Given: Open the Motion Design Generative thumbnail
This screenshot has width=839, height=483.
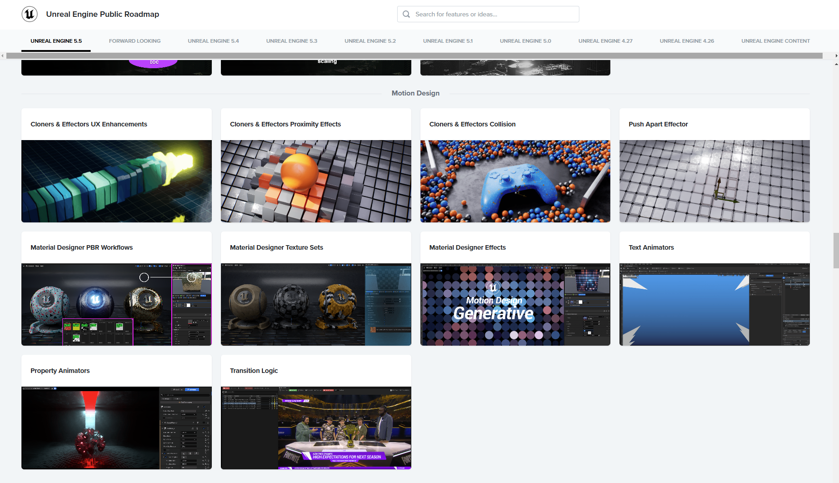Looking at the screenshot, I should pos(515,304).
